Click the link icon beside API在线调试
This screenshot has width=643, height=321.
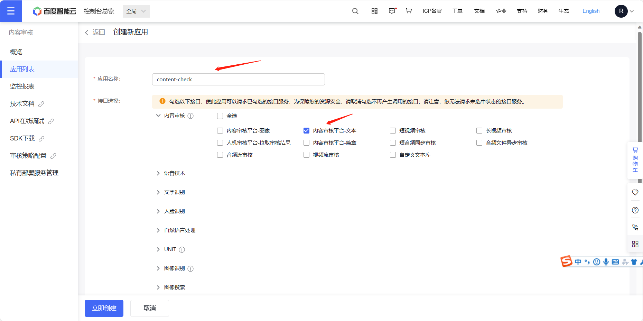51,121
